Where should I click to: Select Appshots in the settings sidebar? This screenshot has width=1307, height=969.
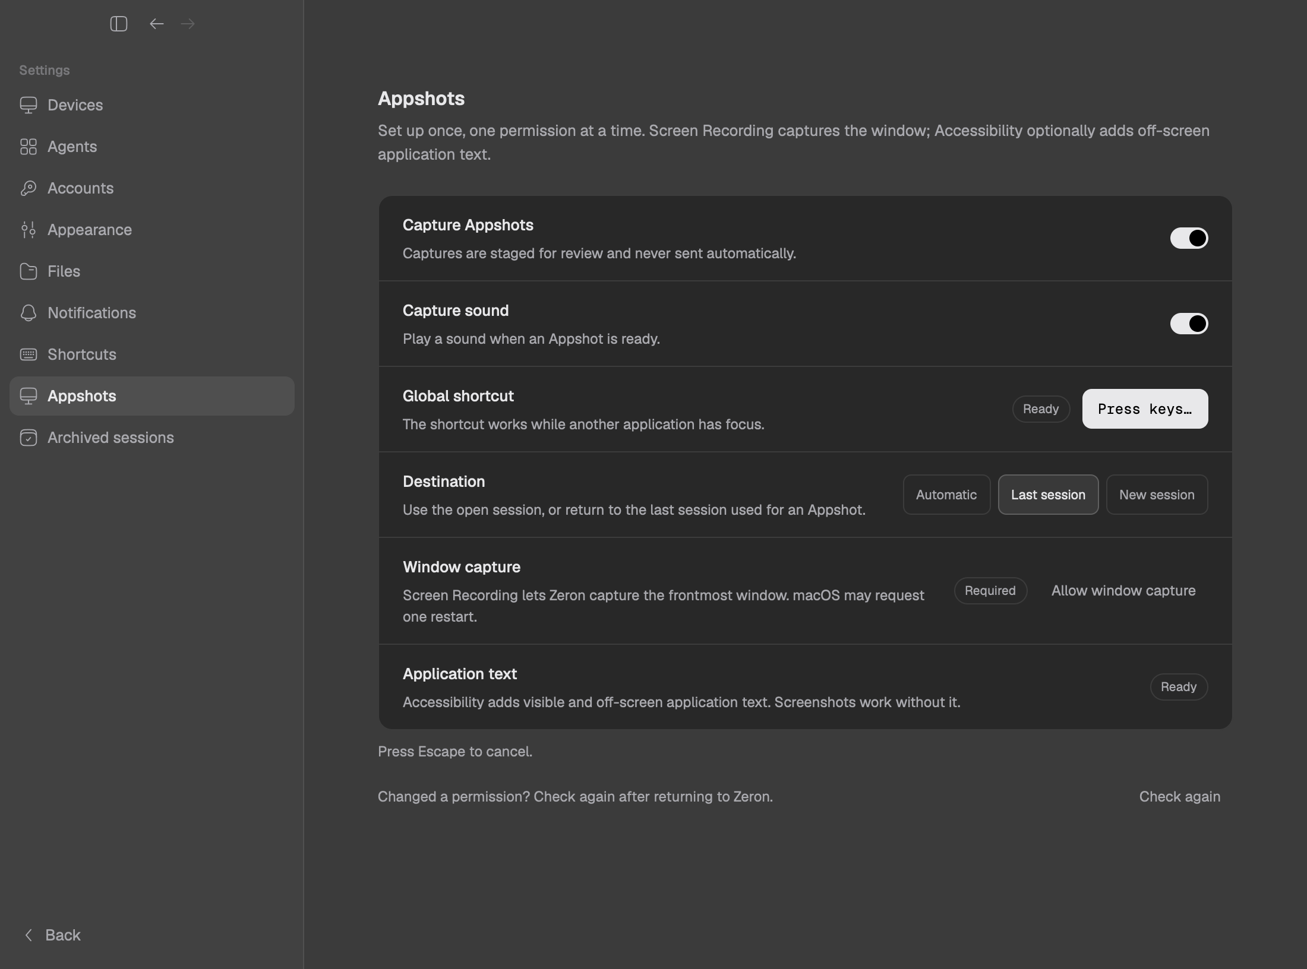click(152, 396)
